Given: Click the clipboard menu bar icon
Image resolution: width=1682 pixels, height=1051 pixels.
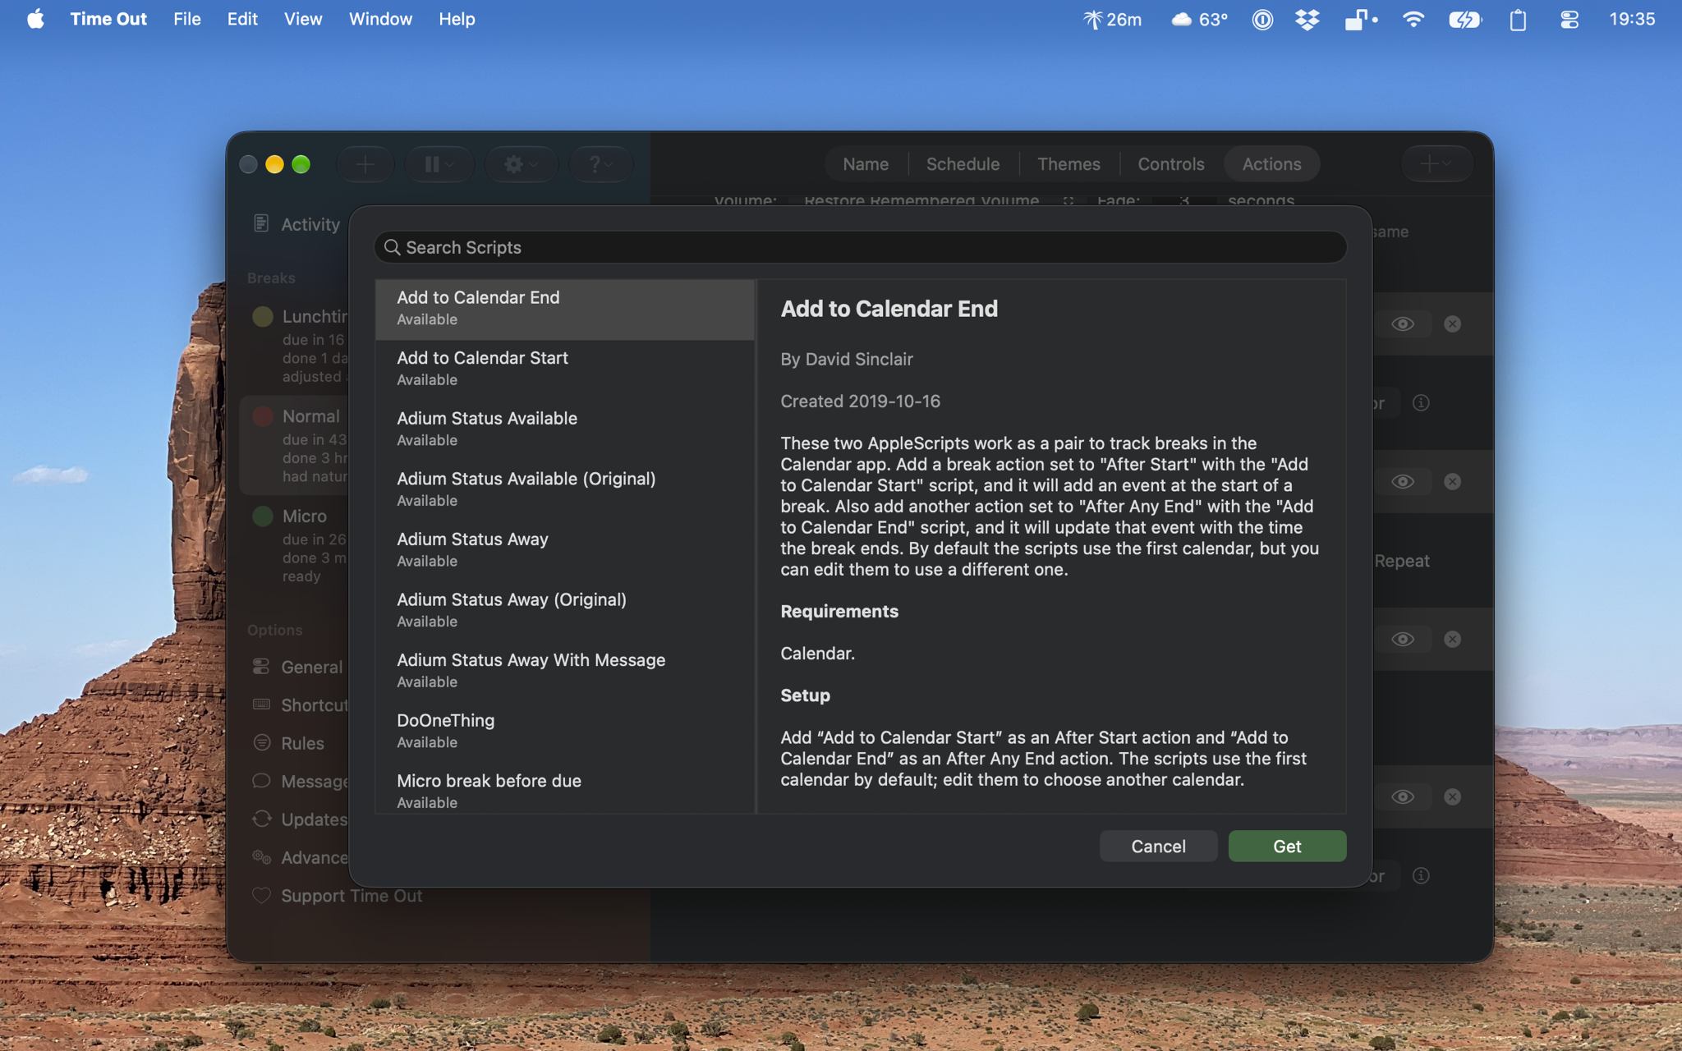Looking at the screenshot, I should [x=1518, y=19].
